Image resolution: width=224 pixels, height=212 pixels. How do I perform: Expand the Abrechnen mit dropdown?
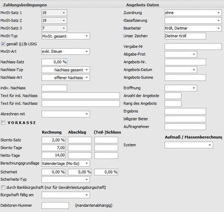coord(66,114)
